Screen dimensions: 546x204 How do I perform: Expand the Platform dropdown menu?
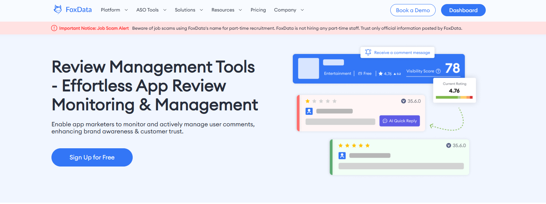[x=114, y=10]
